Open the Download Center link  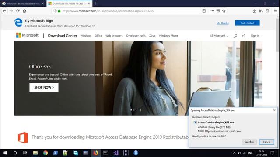63,36
